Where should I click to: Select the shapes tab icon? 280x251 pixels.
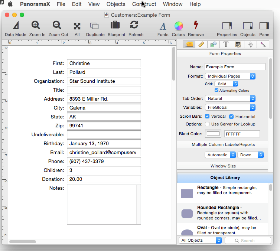pyautogui.click(x=214, y=45)
